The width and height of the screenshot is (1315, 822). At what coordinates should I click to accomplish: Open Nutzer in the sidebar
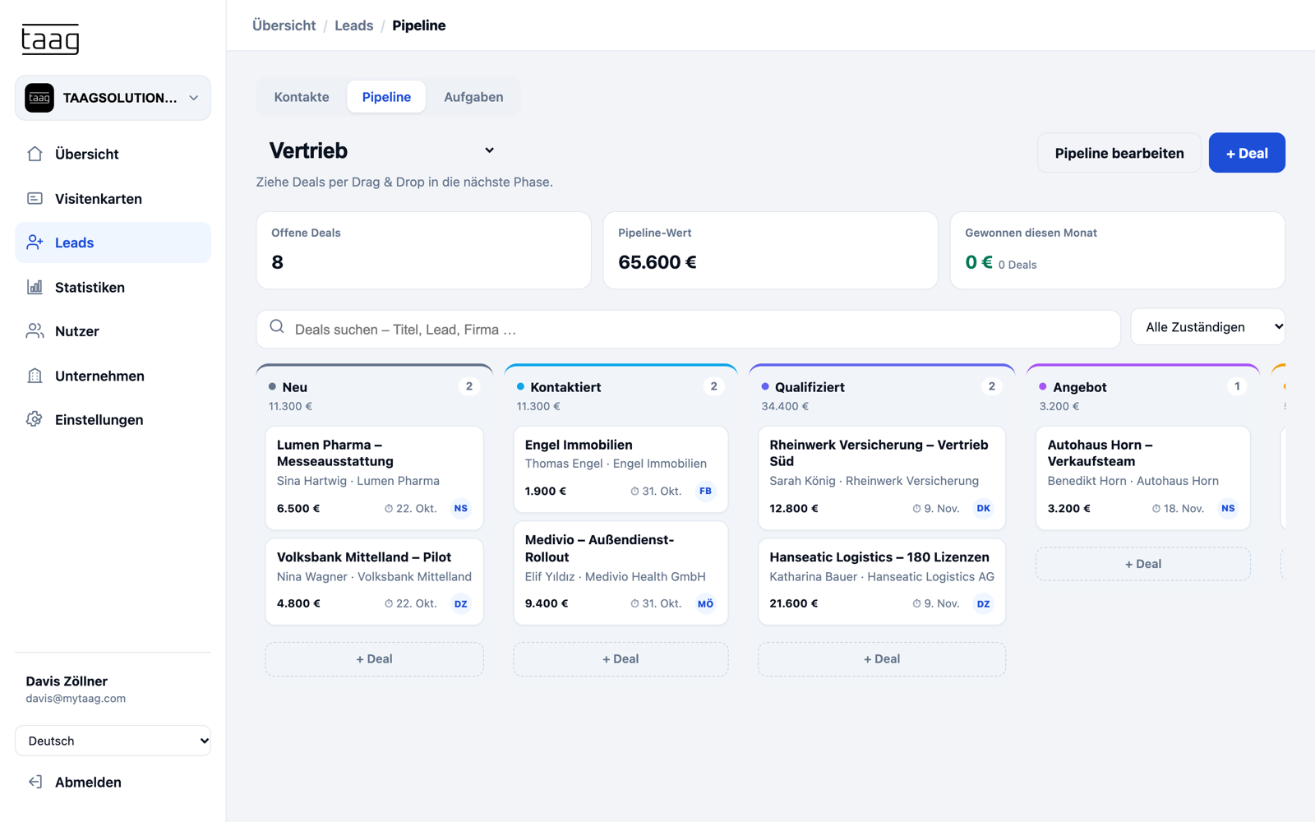click(113, 331)
